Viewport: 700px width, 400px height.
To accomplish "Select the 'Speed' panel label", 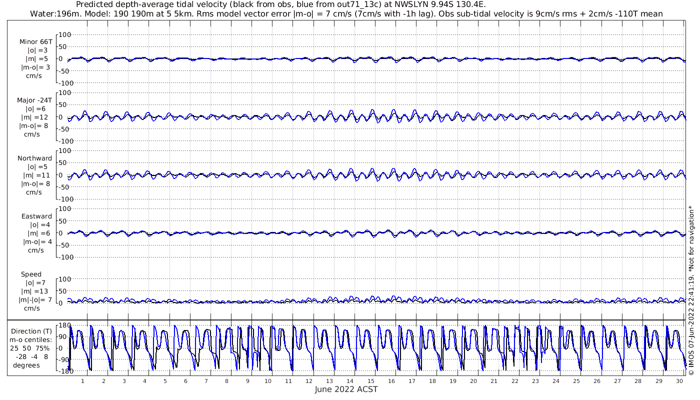I will pos(31,274).
